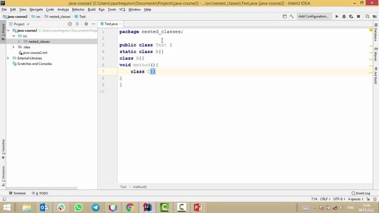
Task: Toggle read-only lock icon in status bar
Action: click(368, 199)
